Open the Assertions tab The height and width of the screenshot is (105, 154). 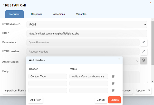[59, 14]
